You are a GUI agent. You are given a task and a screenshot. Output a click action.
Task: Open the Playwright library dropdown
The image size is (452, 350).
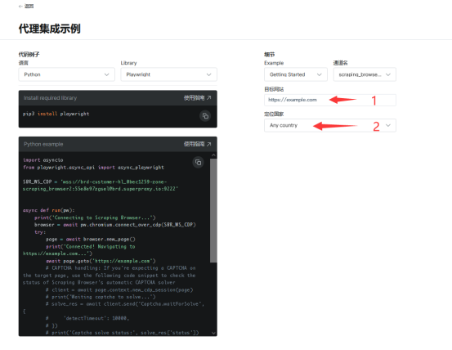coord(168,74)
